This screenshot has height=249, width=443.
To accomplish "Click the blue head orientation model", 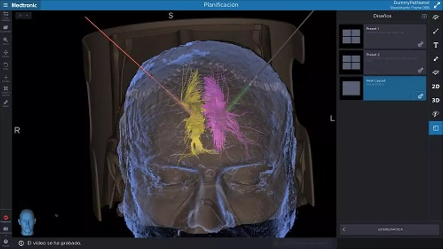I will tap(27, 222).
